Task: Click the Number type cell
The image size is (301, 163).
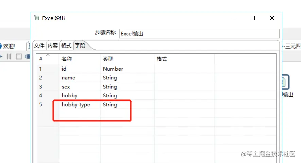Action: click(127, 69)
